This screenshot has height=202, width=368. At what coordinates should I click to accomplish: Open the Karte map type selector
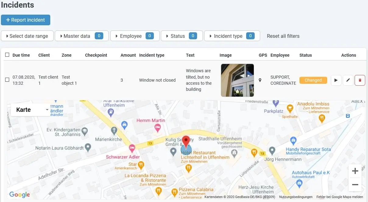click(30, 110)
